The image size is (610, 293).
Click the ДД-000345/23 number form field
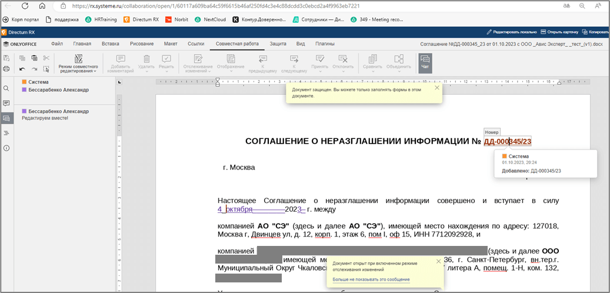point(508,141)
